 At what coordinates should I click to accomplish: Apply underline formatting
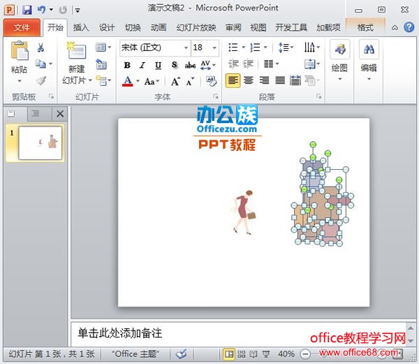pos(159,65)
